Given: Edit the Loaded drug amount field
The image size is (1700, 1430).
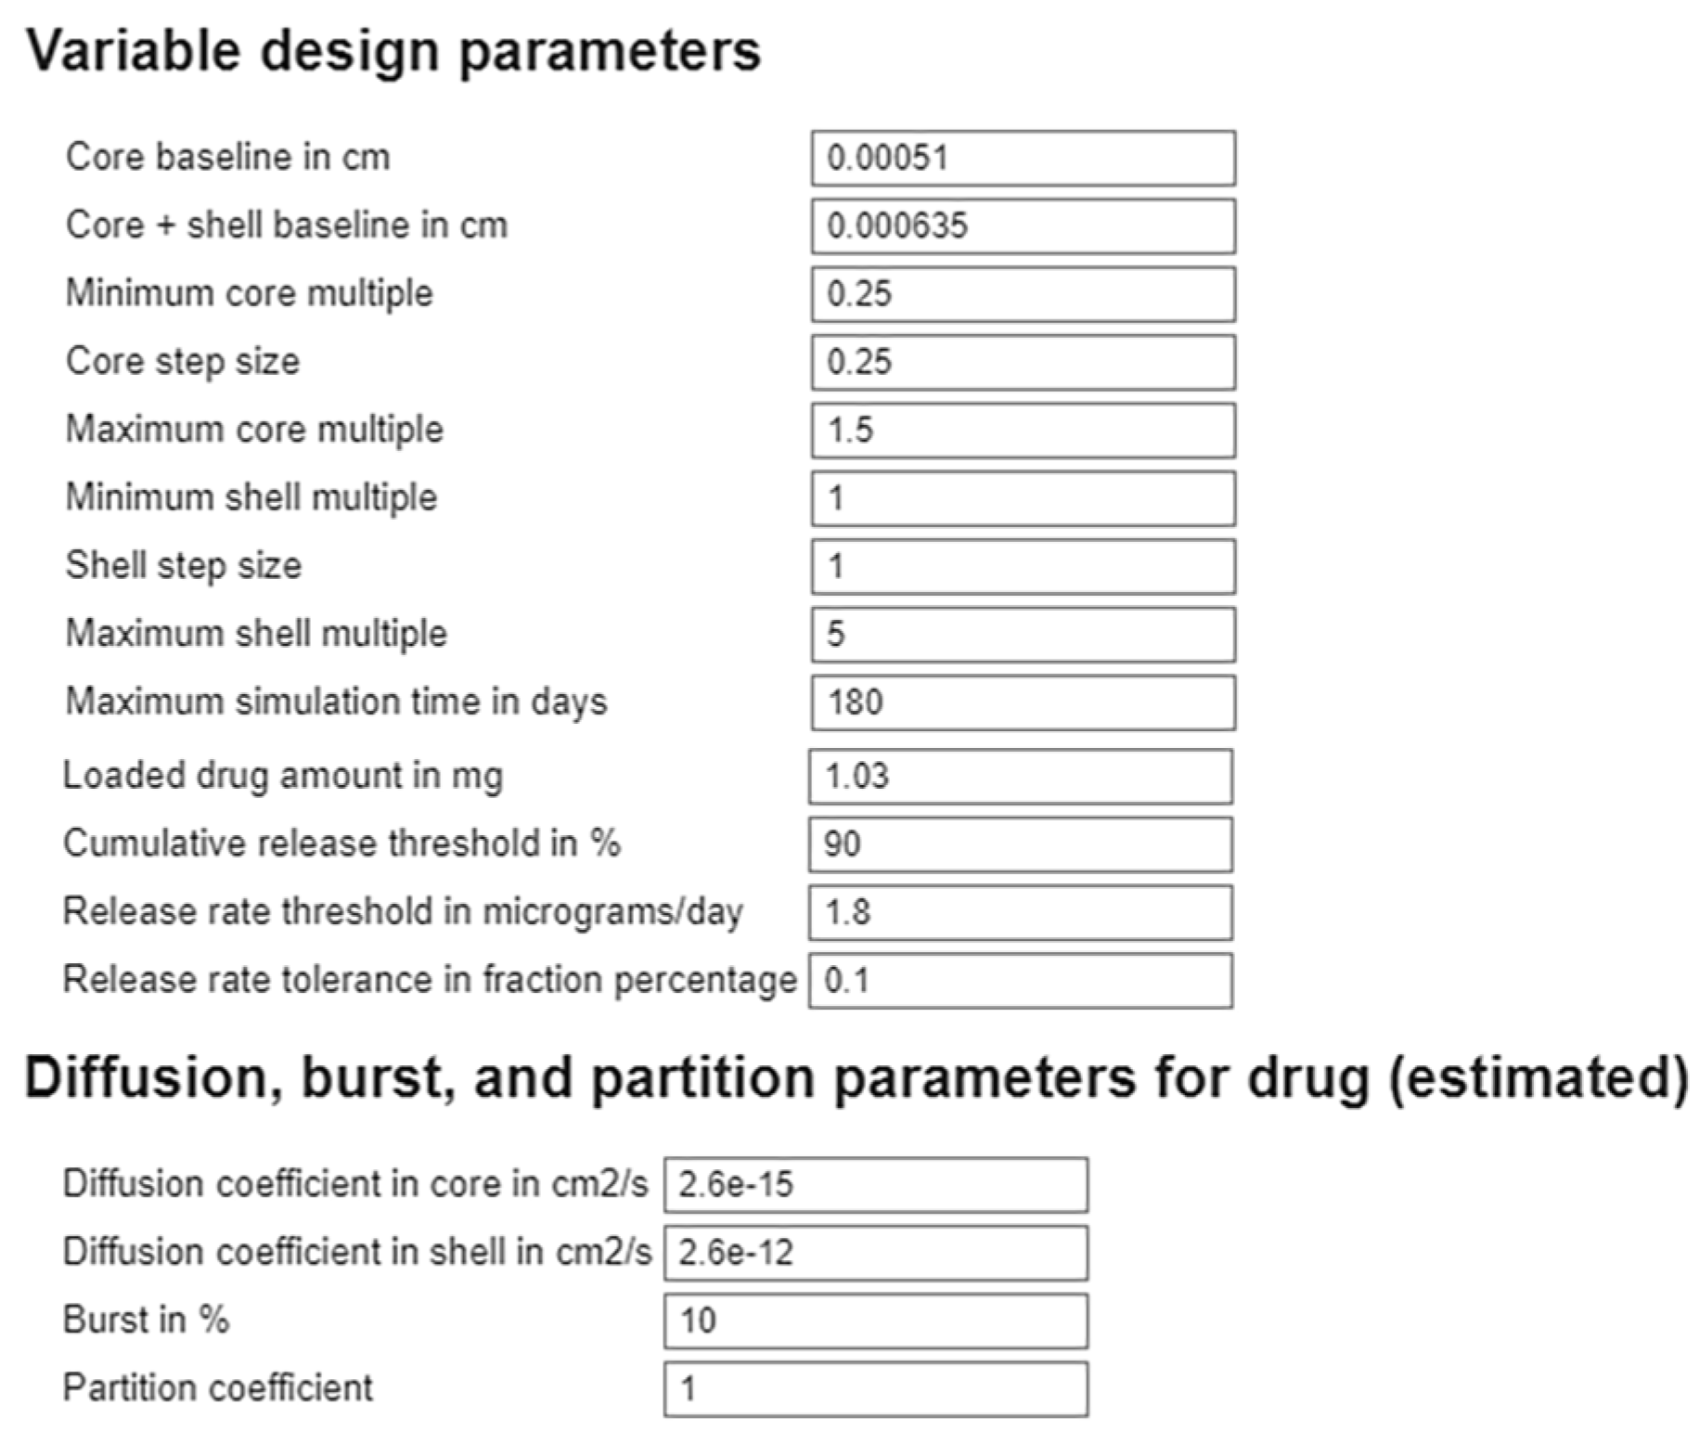Looking at the screenshot, I should pyautogui.click(x=1020, y=777).
